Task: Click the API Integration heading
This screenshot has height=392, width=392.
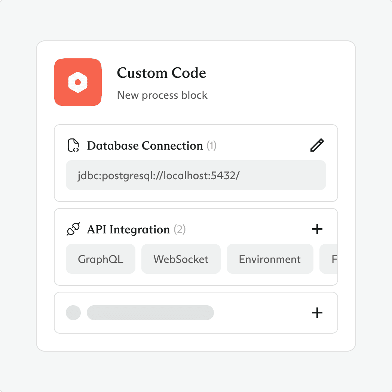Action: tap(128, 229)
